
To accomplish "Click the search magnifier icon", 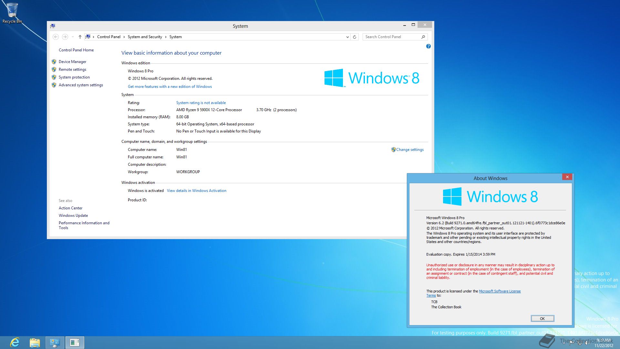I will 423,37.
